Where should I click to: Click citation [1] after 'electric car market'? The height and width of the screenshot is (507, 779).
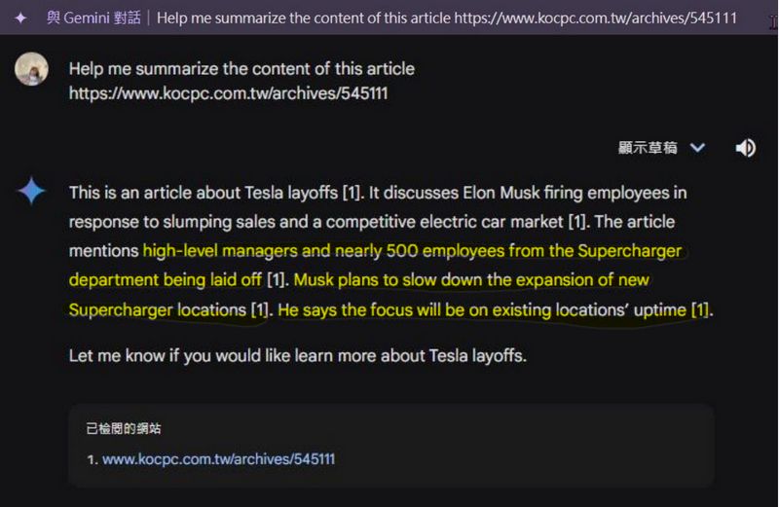coord(578,222)
